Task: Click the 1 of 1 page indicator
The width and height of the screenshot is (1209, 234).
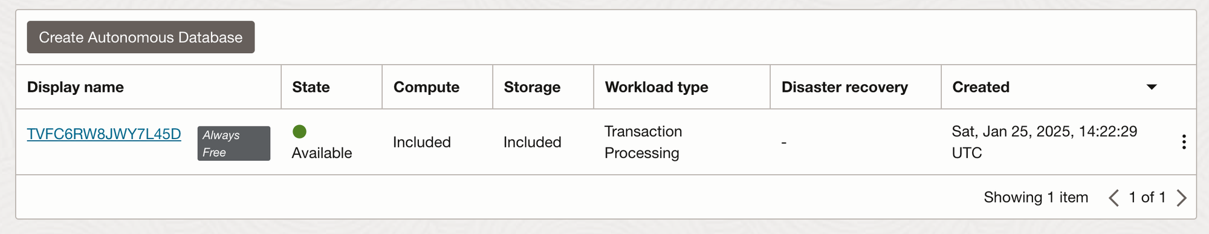Action: [x=1147, y=198]
